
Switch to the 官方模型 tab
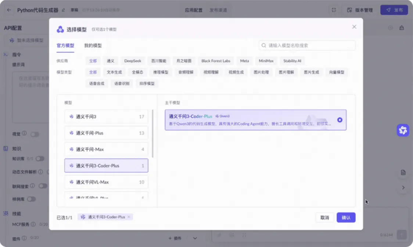pyautogui.click(x=65, y=45)
